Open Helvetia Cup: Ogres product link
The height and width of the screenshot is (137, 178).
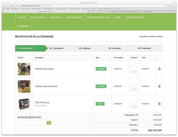44,69
